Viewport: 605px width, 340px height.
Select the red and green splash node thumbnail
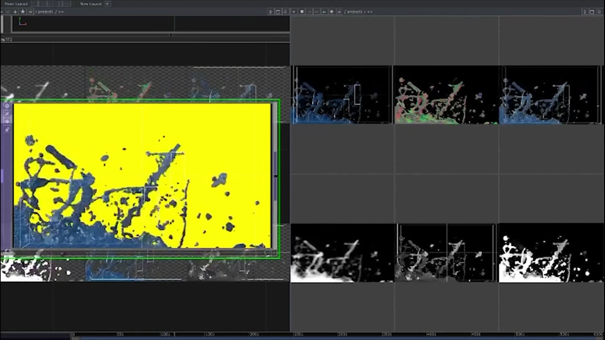(446, 94)
